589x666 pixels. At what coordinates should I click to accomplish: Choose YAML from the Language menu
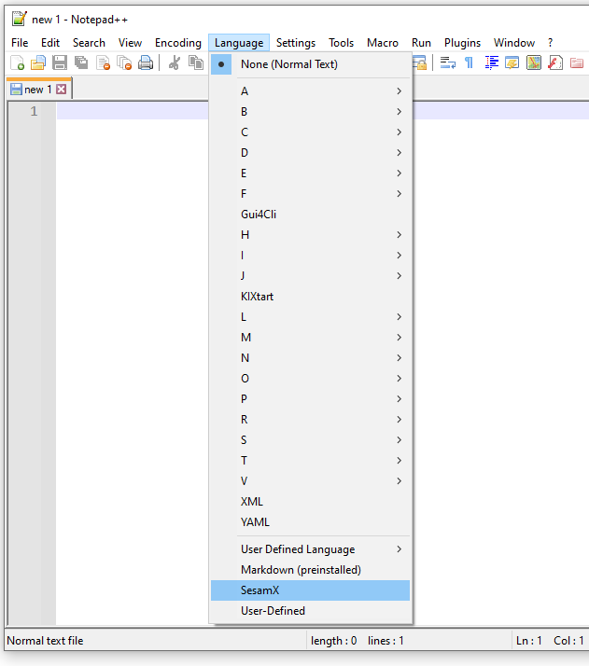pyautogui.click(x=310, y=522)
